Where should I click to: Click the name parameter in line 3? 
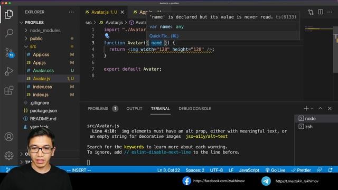[x=156, y=43]
